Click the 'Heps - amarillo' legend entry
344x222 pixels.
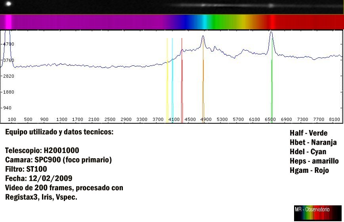click(314, 161)
